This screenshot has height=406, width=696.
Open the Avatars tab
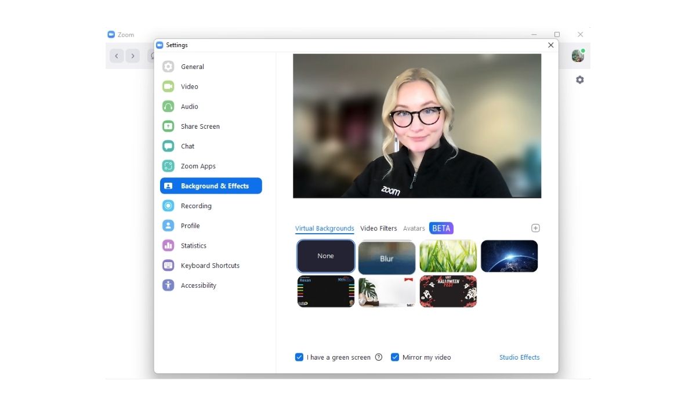[x=414, y=229]
